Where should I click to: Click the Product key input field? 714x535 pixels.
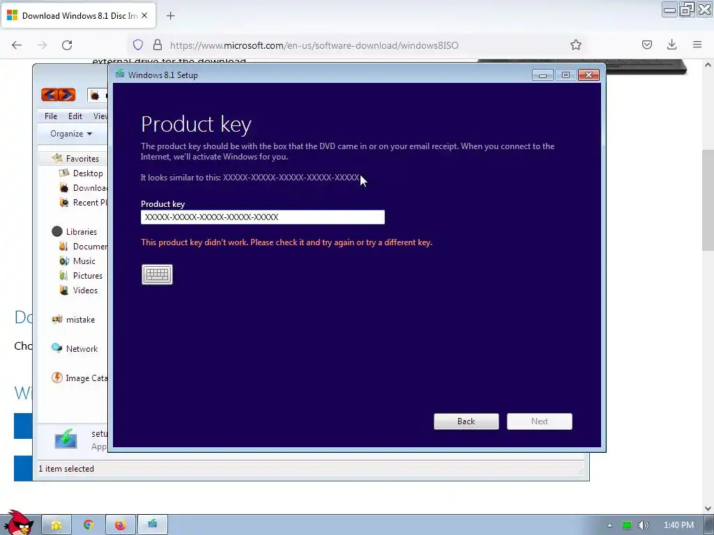coord(262,217)
